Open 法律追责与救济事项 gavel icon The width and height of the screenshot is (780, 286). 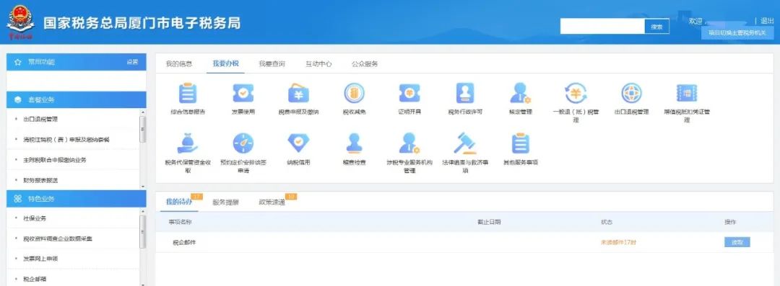click(465, 143)
